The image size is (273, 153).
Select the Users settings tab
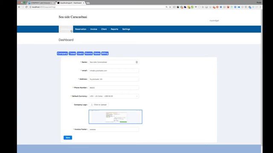(80, 54)
